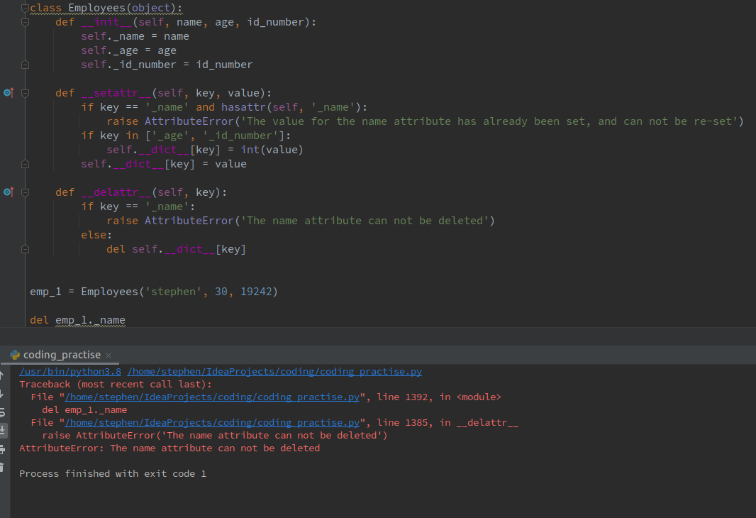Click the final 'AttributeError: The name attribute' console line

point(169,448)
